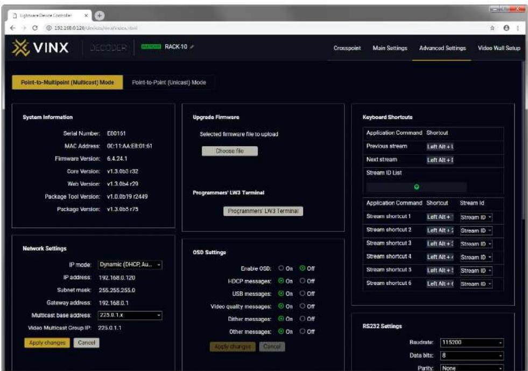Open the Multicast base address dropdown

coord(130,315)
